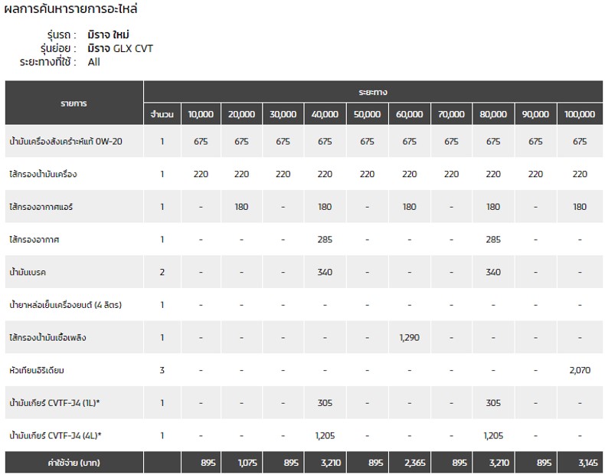The height and width of the screenshot is (475, 605).
Task: Select the 40,000 distance column header
Action: point(325,114)
